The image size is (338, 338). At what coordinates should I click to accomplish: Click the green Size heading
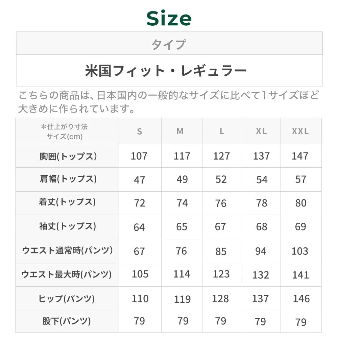pos(169,19)
